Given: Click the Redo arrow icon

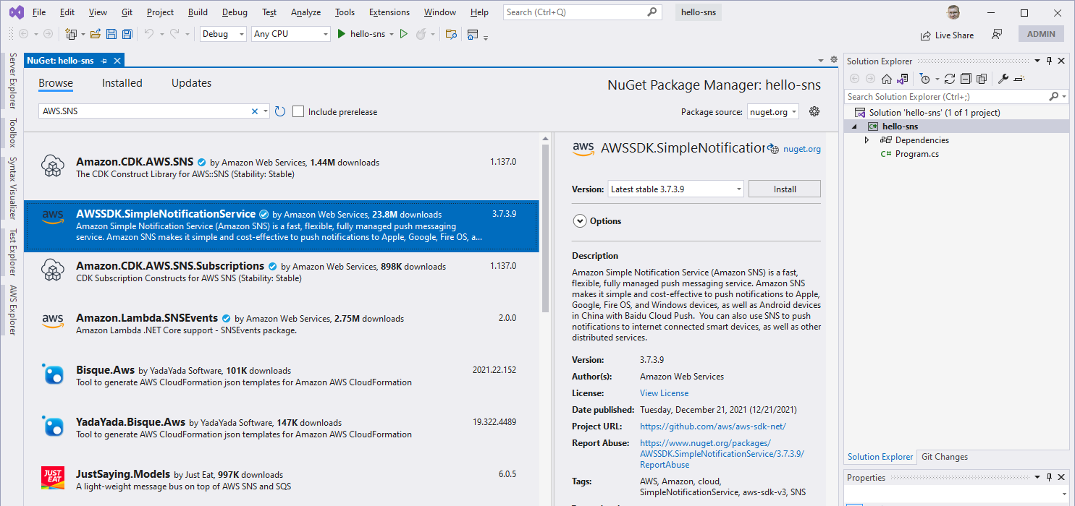Looking at the screenshot, I should [x=174, y=34].
